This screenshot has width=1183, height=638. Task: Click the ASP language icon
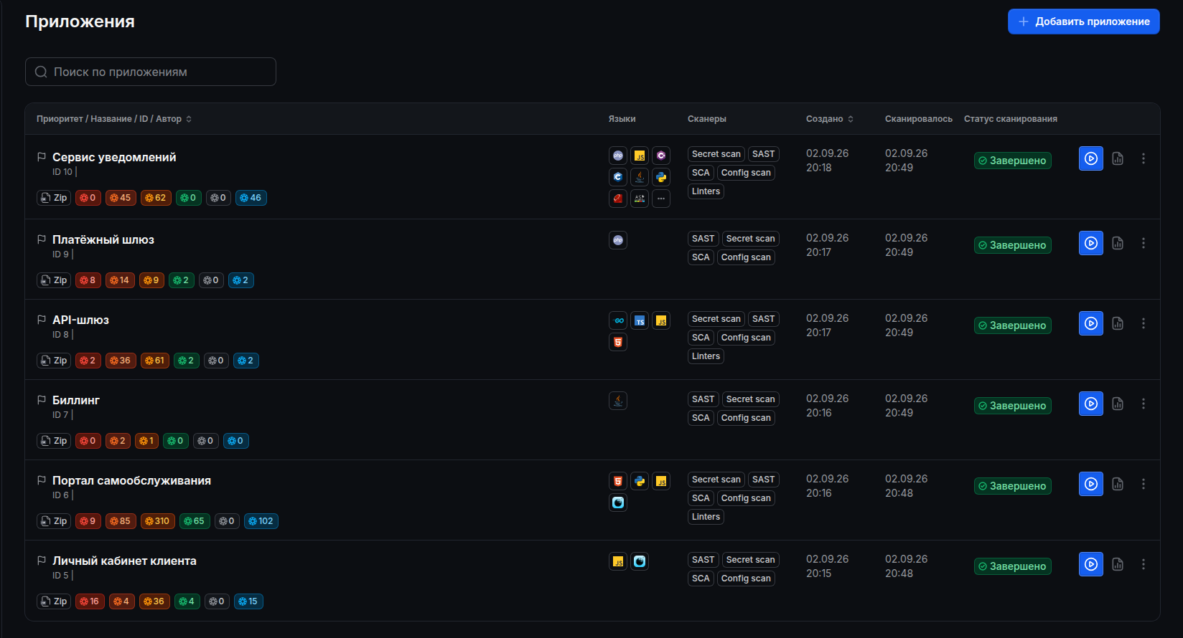tap(640, 199)
